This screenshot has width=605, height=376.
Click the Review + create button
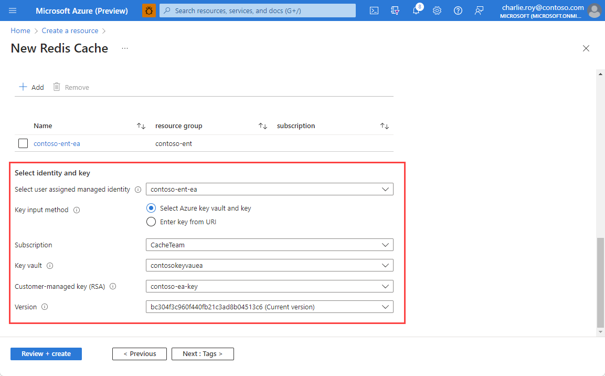click(x=46, y=353)
